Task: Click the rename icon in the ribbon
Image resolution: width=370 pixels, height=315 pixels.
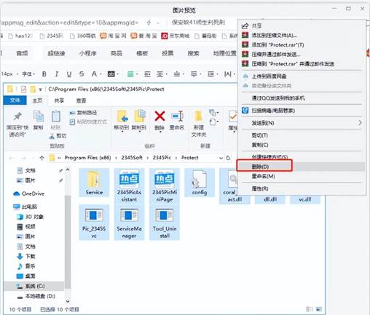Action: pyautogui.click(x=177, y=116)
